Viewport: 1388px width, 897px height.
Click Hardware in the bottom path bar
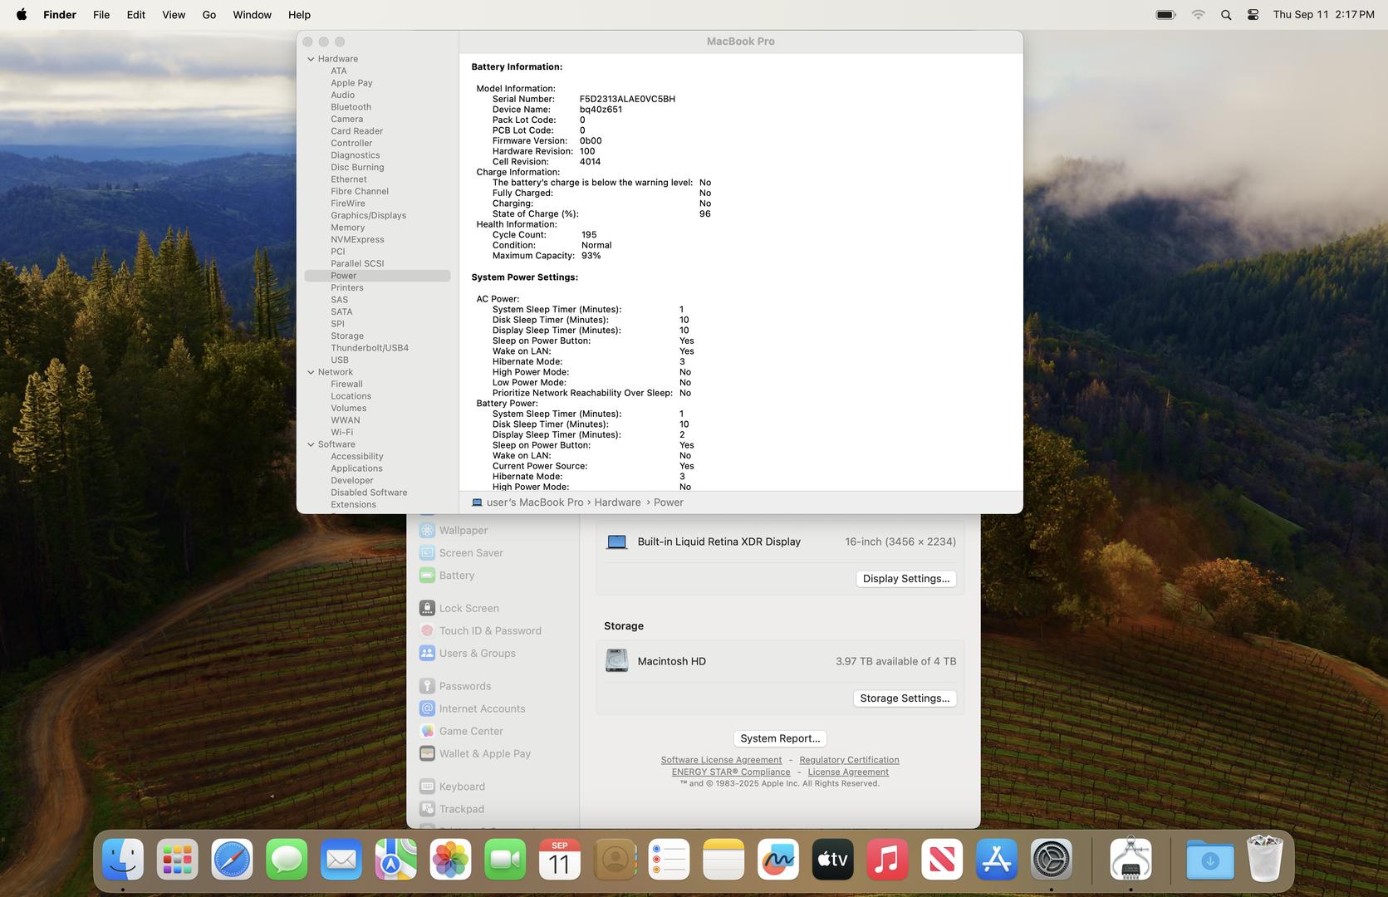click(x=617, y=502)
